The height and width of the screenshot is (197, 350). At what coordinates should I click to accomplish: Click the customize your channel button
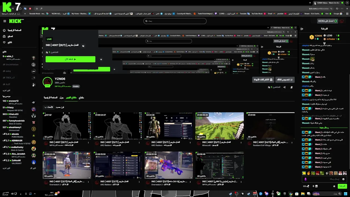point(285,80)
